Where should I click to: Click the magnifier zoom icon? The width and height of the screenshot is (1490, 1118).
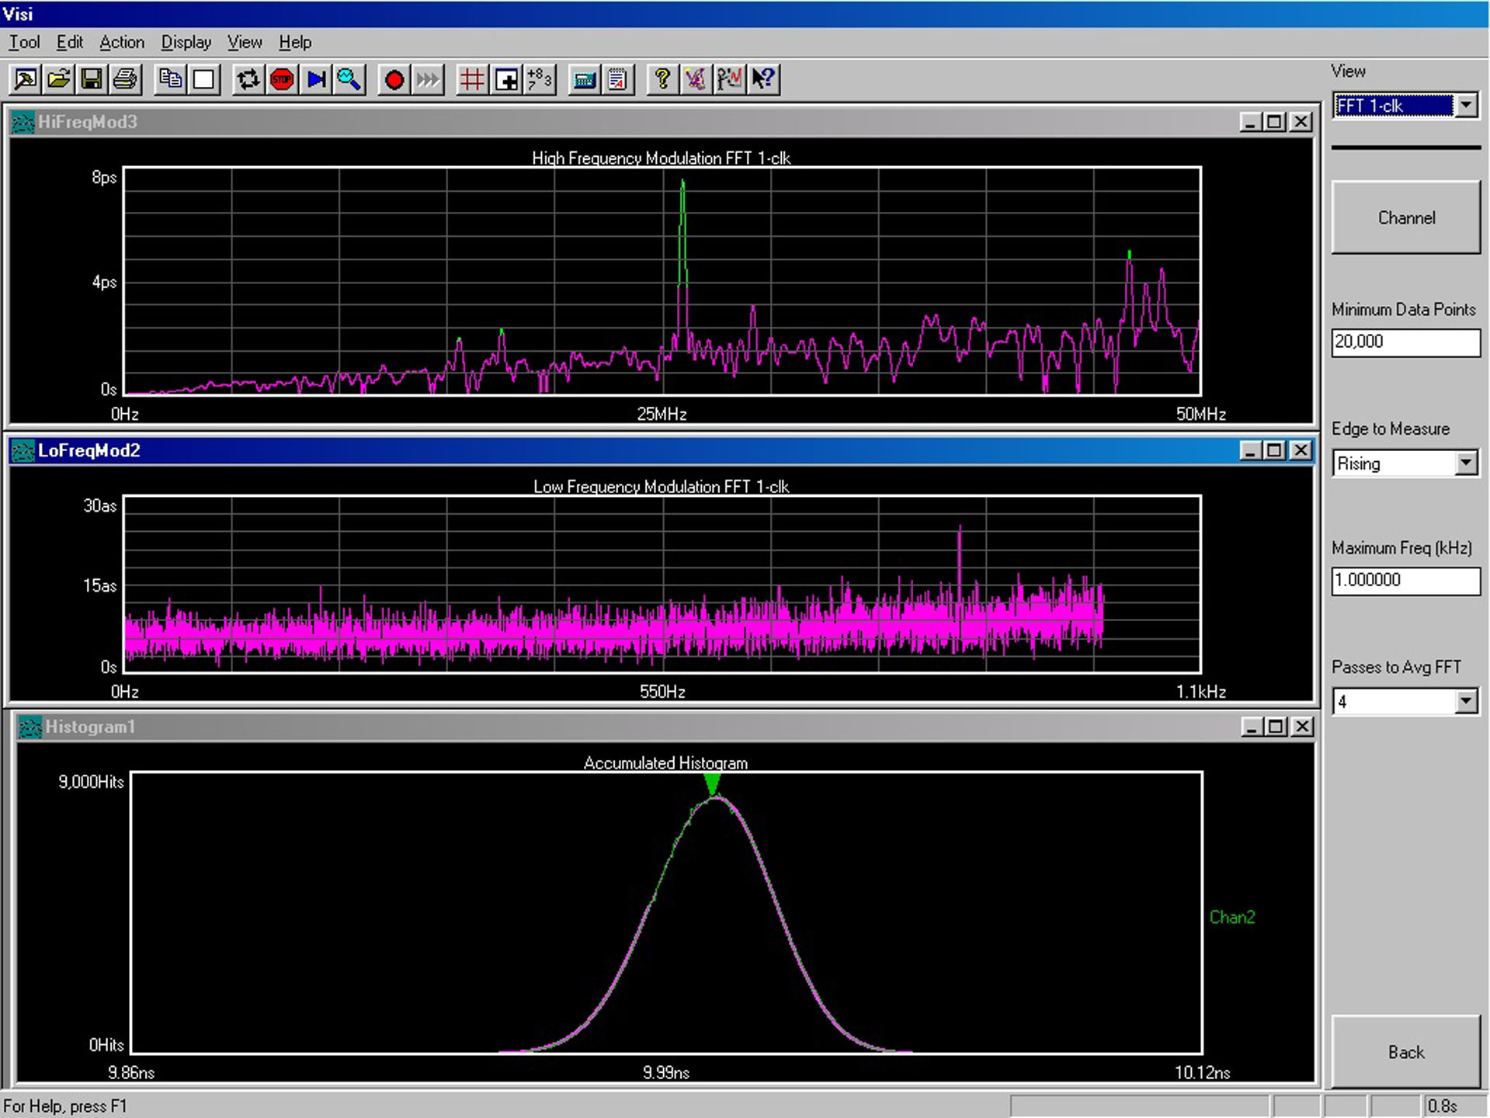pos(349,79)
